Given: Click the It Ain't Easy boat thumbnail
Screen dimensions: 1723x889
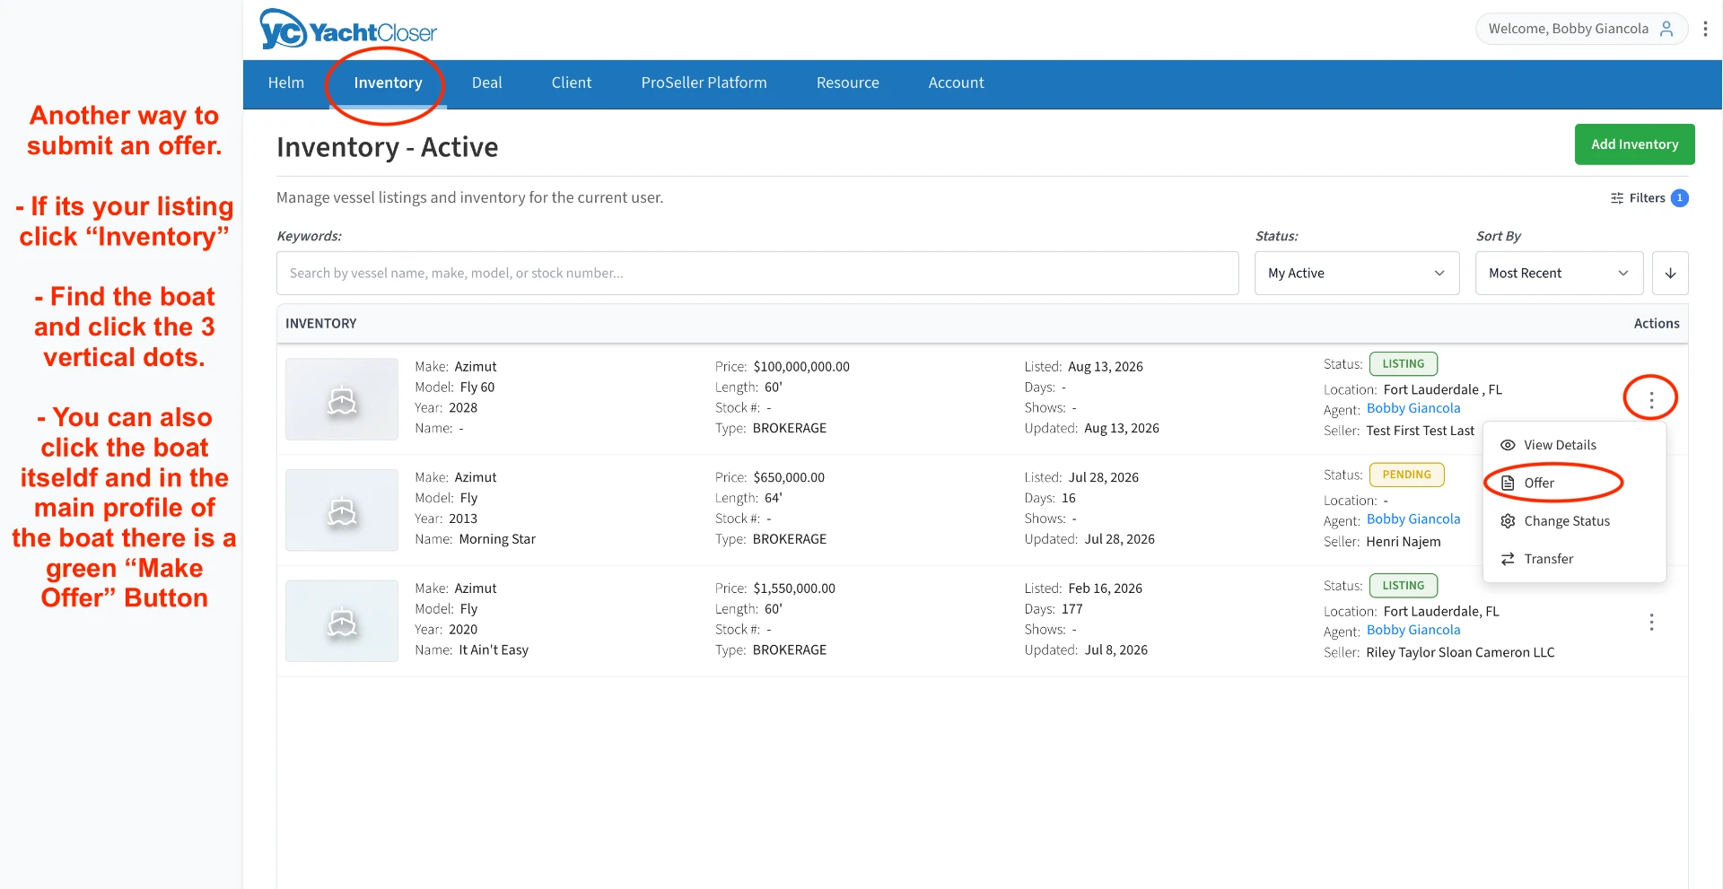Looking at the screenshot, I should (342, 621).
